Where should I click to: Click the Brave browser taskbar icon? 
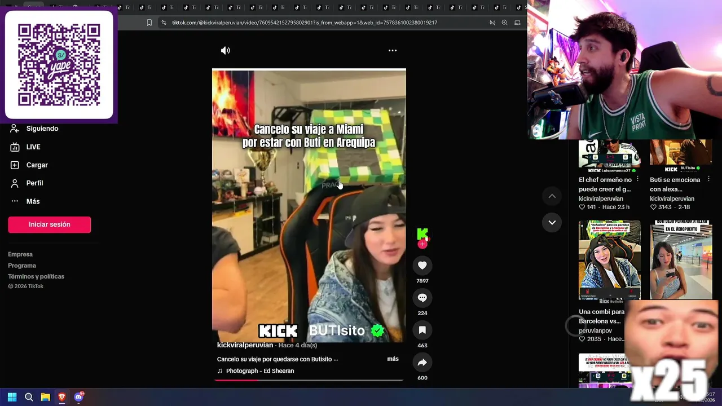pyautogui.click(x=62, y=397)
